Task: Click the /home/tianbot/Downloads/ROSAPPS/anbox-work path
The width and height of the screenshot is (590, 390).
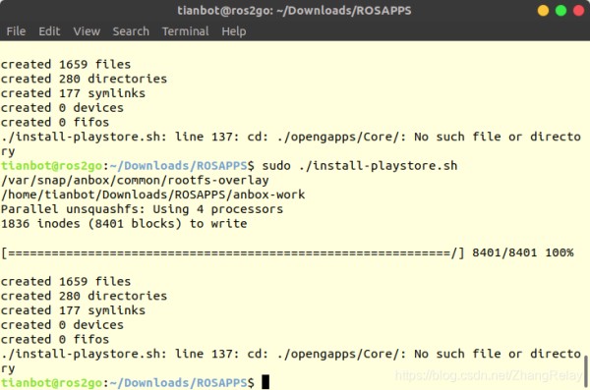Action: tap(152, 195)
